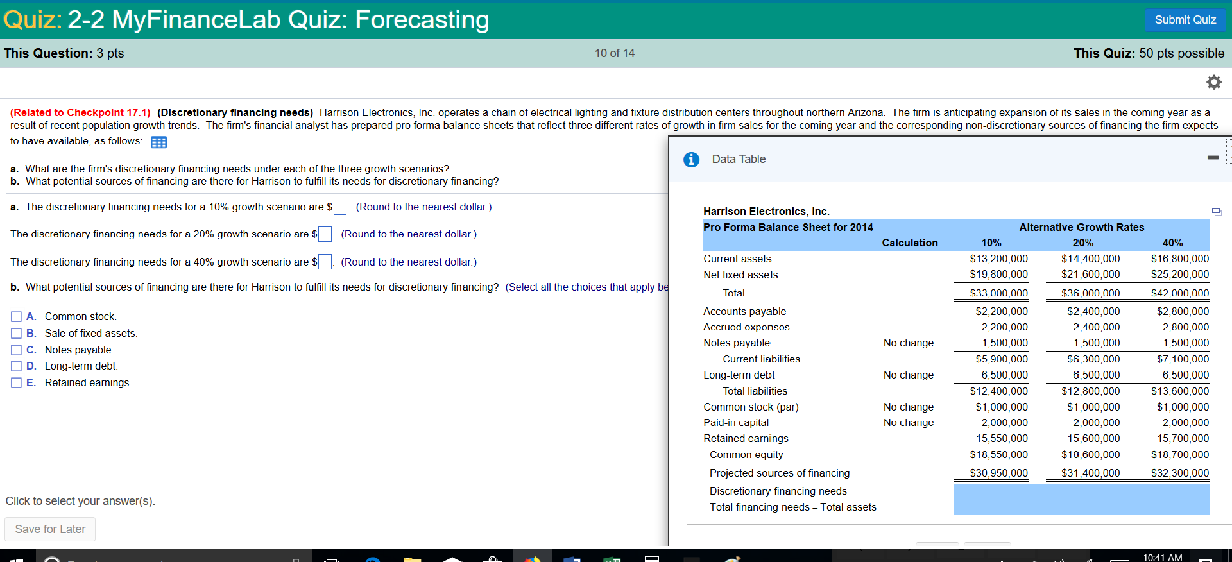
Task: Click the Common equity value $18,700,000
Action: [1179, 455]
